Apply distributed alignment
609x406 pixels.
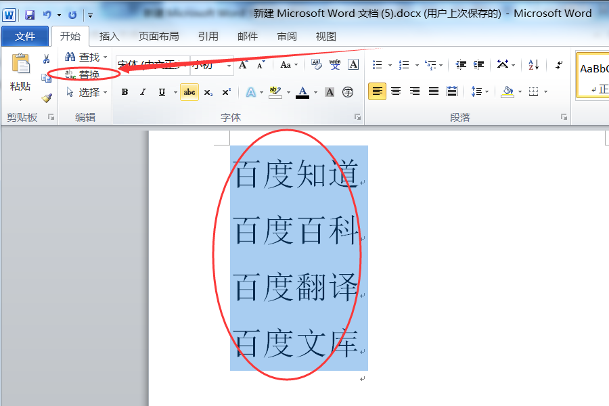452,92
